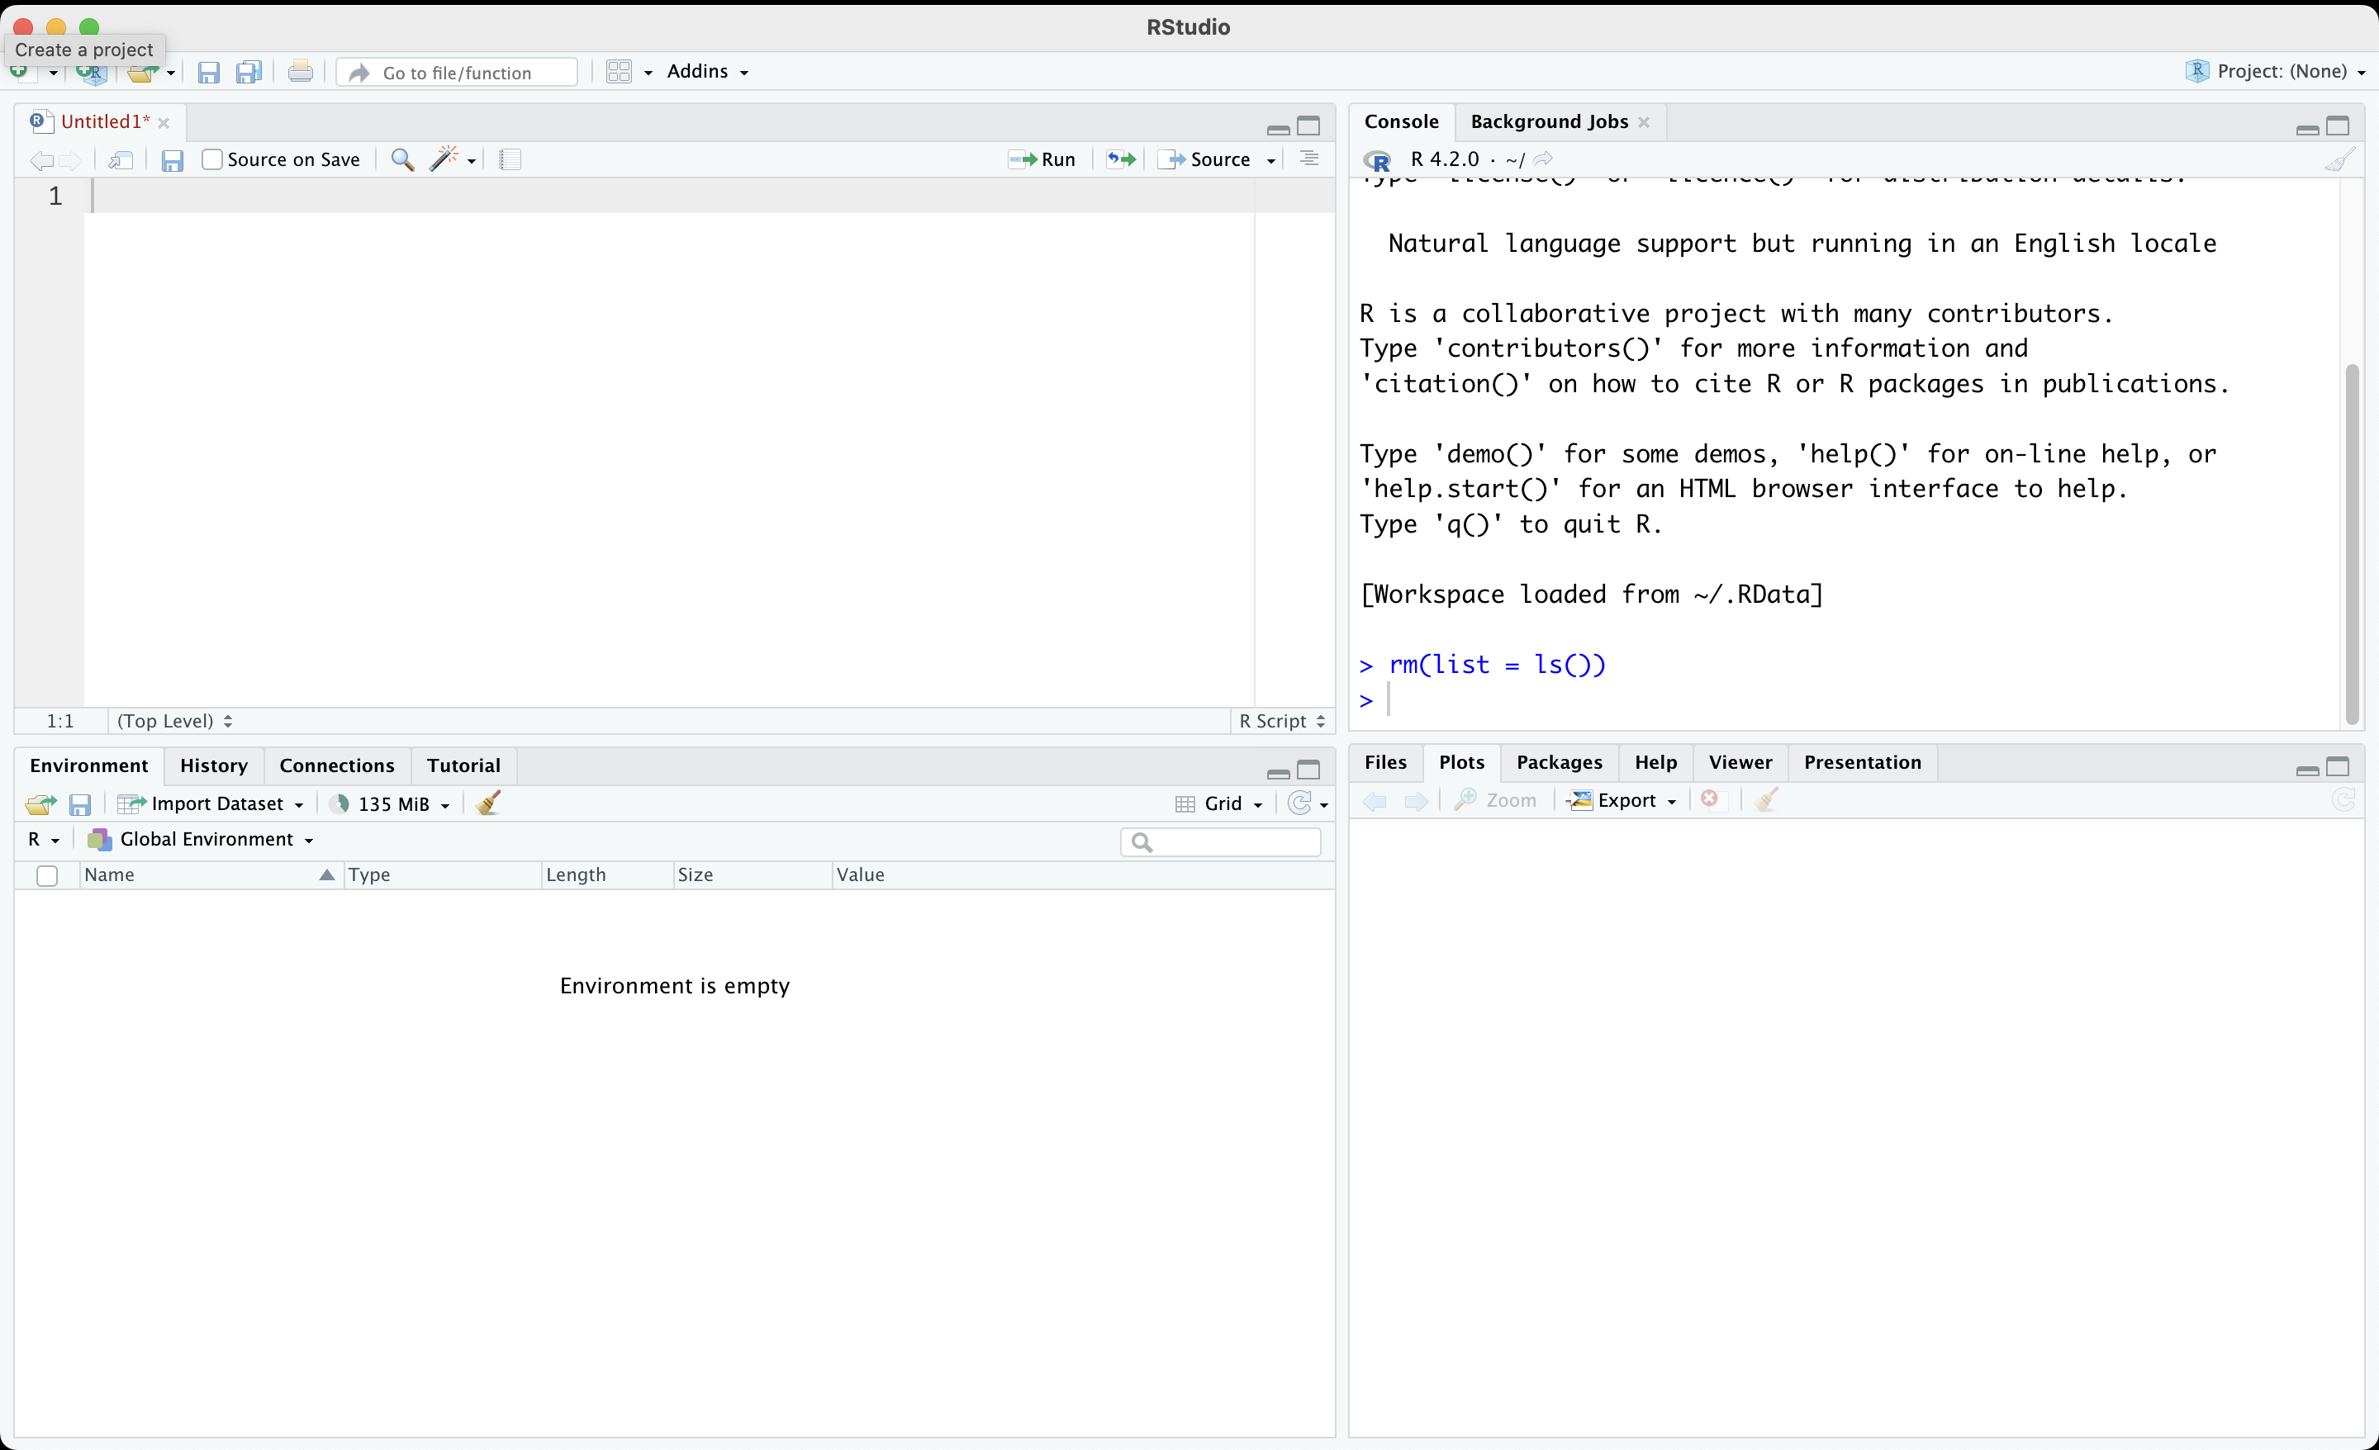The width and height of the screenshot is (2379, 1450).
Task: Switch to Files tab
Action: point(1385,763)
